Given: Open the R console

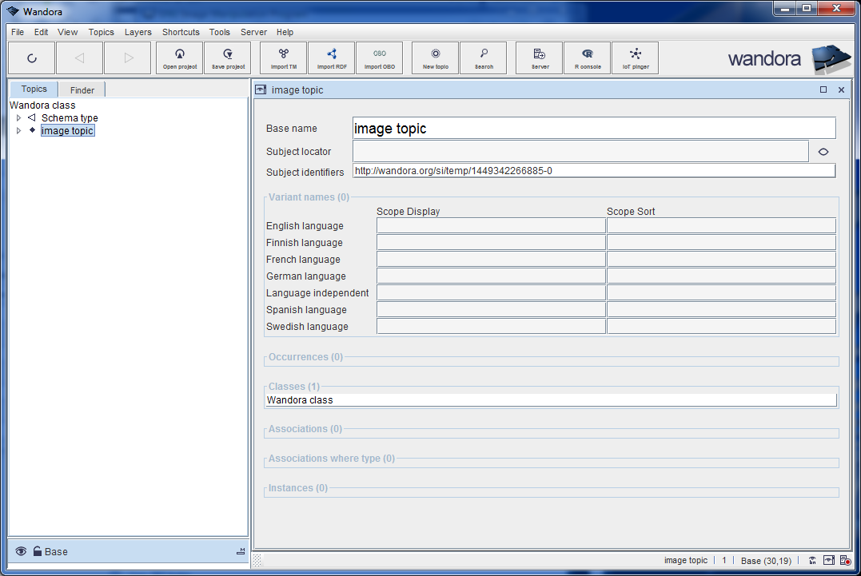Looking at the screenshot, I should tap(587, 58).
